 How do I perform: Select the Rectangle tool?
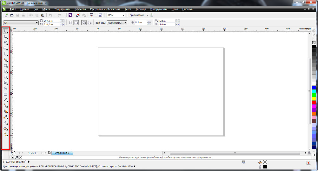click(5, 66)
